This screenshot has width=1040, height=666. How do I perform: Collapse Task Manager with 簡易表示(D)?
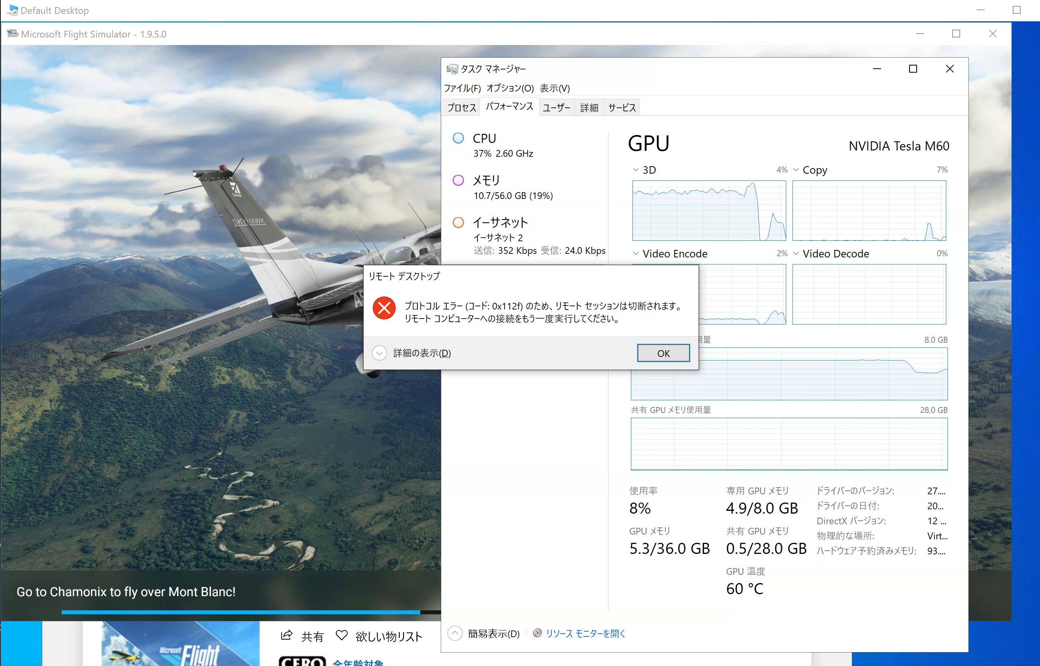pyautogui.click(x=483, y=634)
